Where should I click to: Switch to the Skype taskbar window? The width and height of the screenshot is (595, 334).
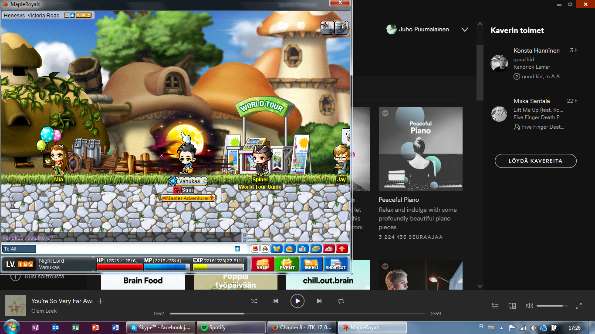pos(160,327)
